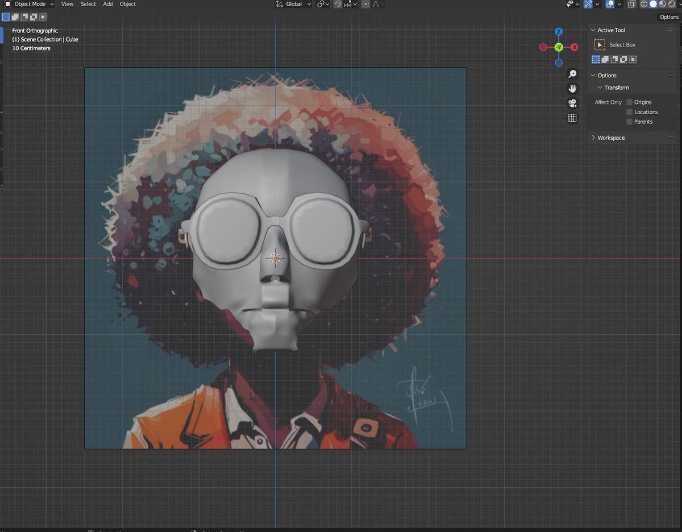Open the snapping options dropdown
Viewport: 682px width, 532px height.
coord(350,4)
